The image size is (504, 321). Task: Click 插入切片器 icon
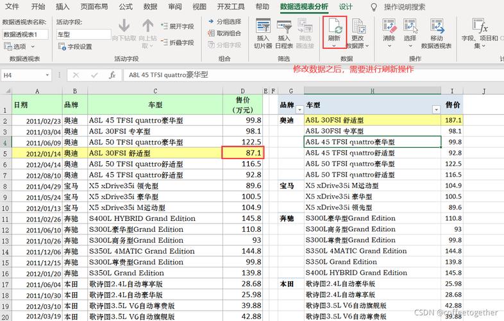[x=263, y=26]
